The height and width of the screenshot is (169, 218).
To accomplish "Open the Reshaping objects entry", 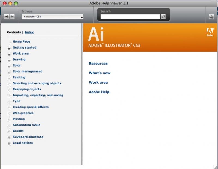I will click(27, 89).
